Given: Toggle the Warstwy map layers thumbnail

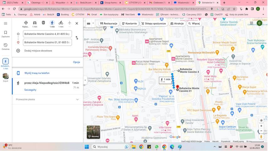Looking at the screenshot, I should click(x=93, y=132).
